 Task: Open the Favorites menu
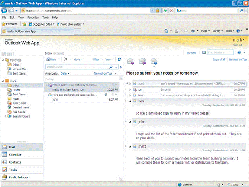tap(33, 17)
